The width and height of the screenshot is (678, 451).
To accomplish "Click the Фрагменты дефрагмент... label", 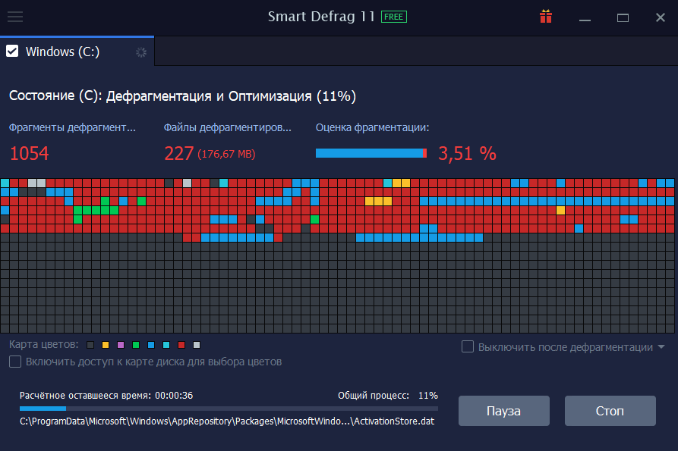I will [72, 128].
